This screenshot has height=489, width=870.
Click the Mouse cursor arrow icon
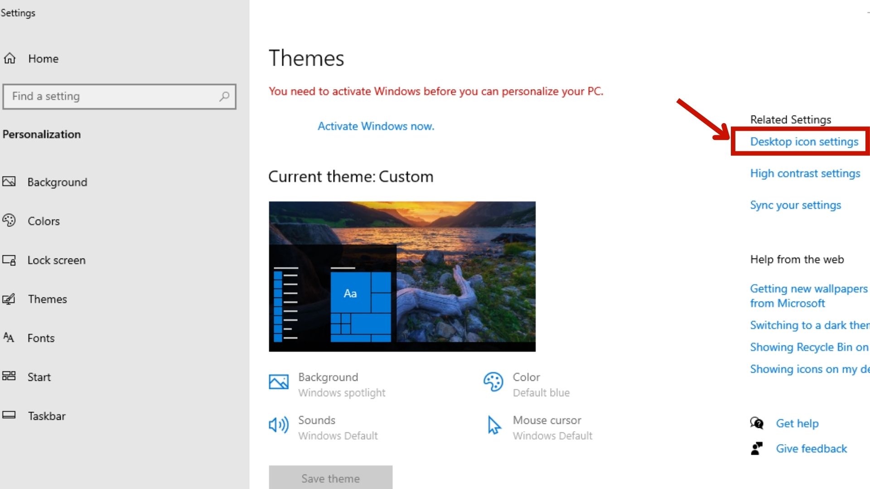point(494,425)
